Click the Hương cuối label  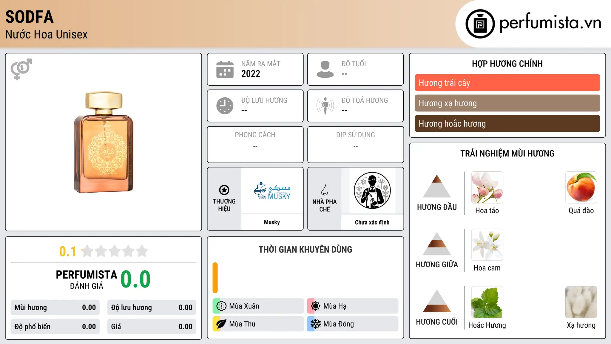coord(437,322)
